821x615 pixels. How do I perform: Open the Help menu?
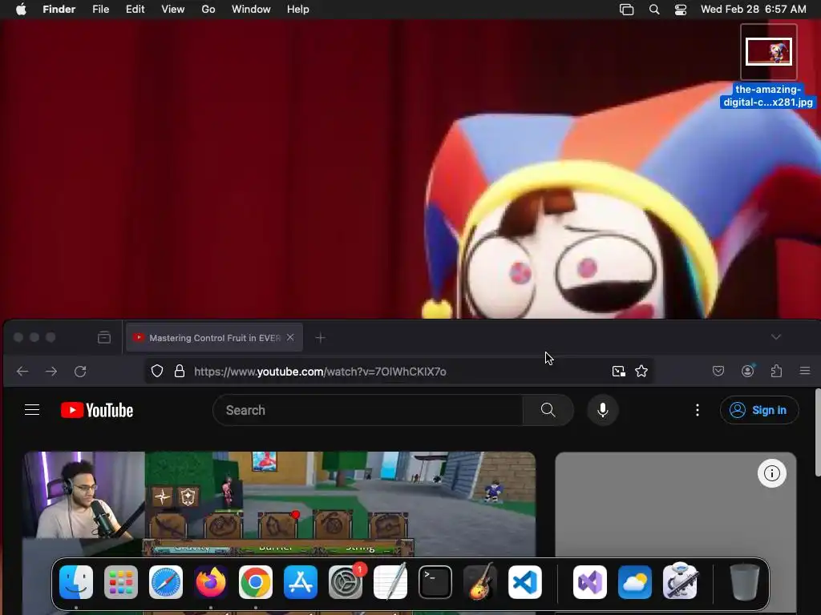coord(298,10)
